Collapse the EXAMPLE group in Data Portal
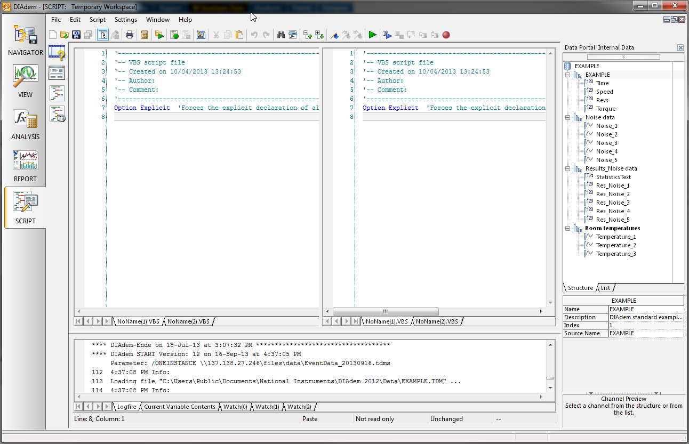Screen dimensions: 689x444 click(x=568, y=75)
